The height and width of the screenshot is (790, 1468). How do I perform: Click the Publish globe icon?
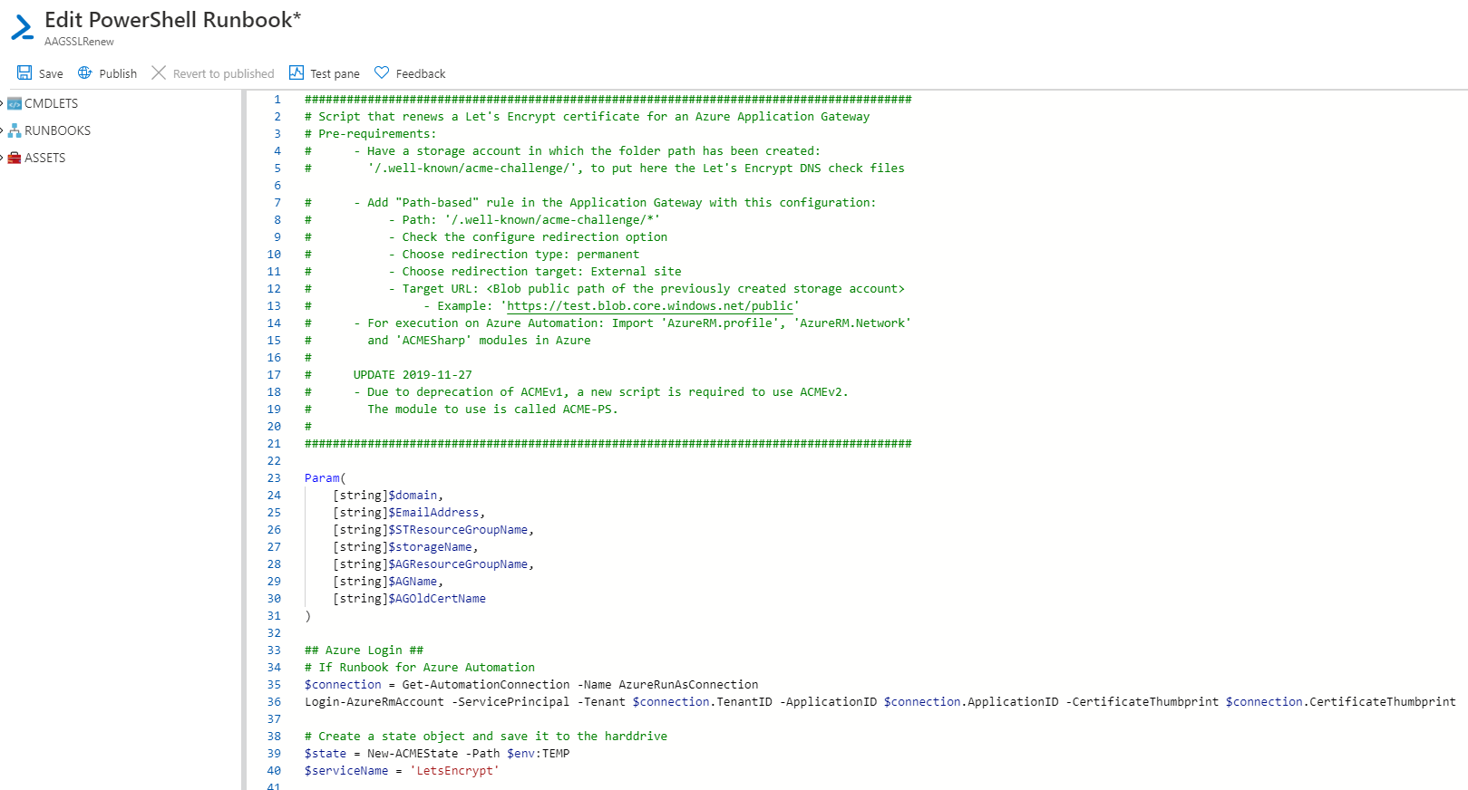point(85,72)
